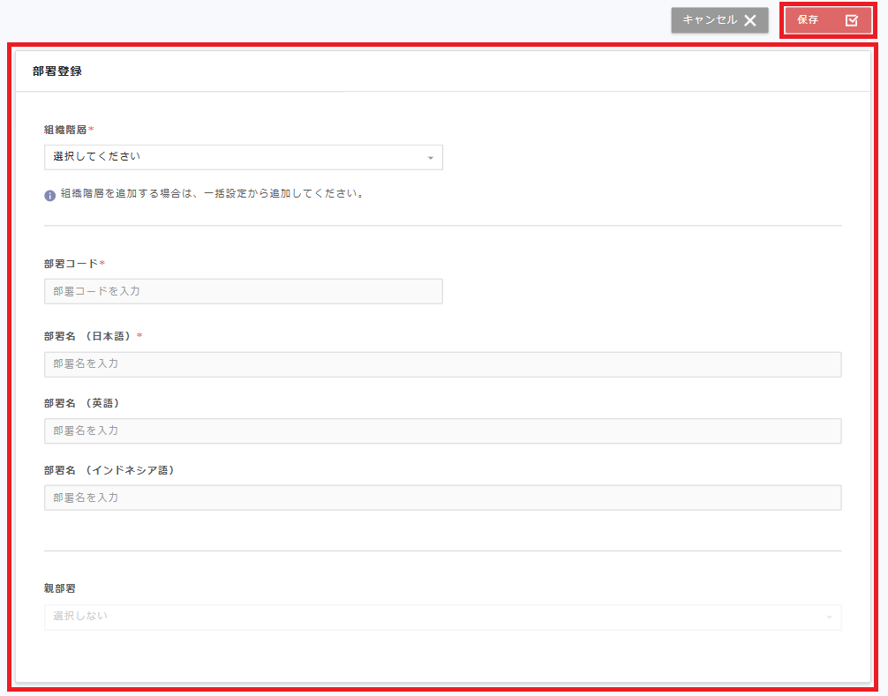888x696 pixels.
Task: Click the 部署登録 section heading
Action: [x=56, y=71]
